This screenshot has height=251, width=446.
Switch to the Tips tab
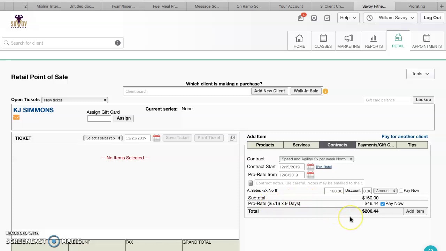[412, 145]
